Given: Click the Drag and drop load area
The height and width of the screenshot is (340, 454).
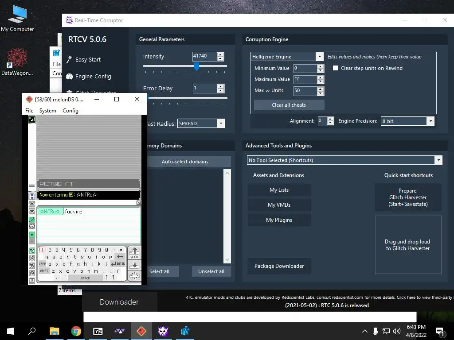Looking at the screenshot, I should 408,245.
